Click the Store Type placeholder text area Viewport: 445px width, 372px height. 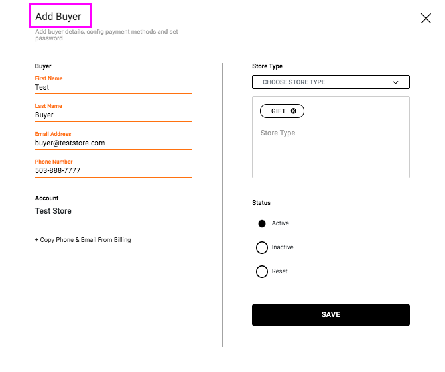(278, 133)
